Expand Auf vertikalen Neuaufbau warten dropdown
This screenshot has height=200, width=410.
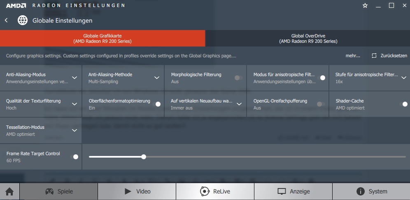(239, 104)
